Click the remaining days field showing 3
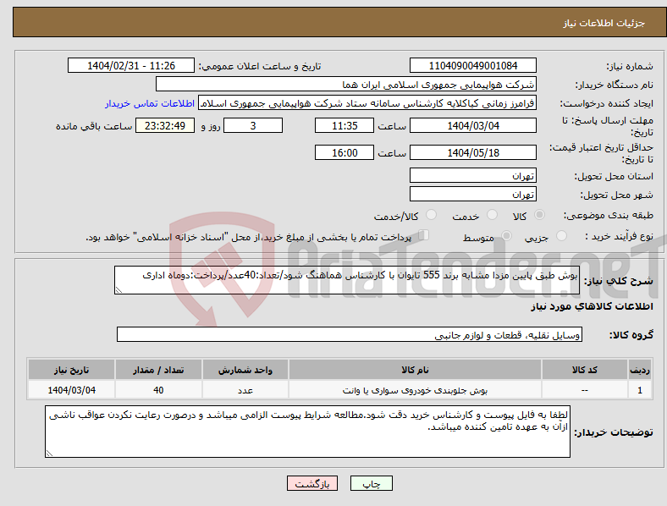The image size is (667, 506). [x=253, y=125]
